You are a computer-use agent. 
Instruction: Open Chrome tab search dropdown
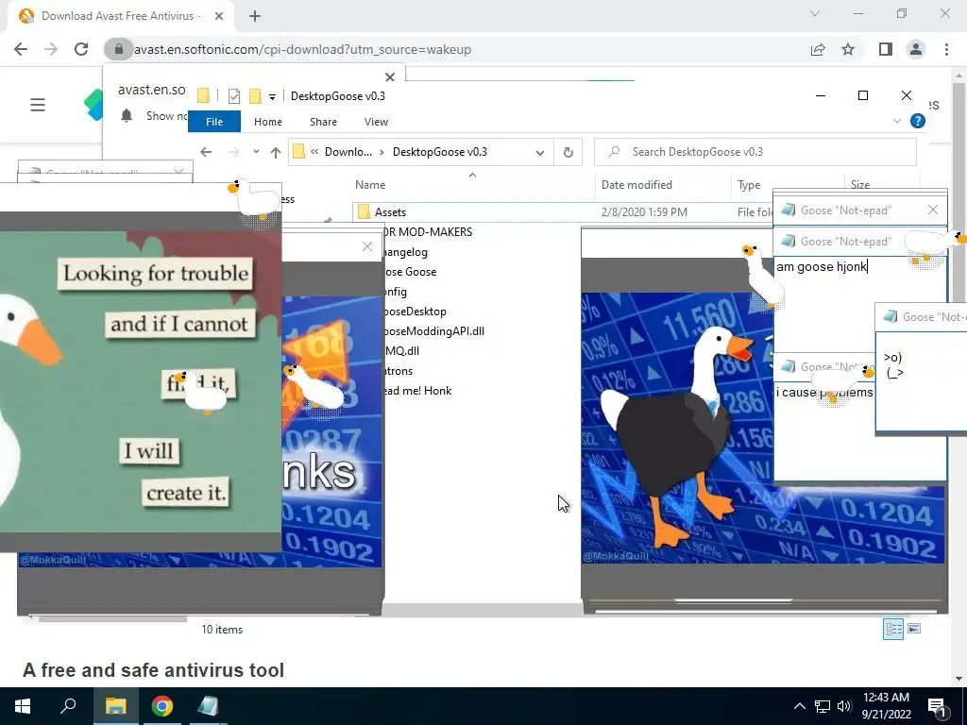pyautogui.click(x=815, y=13)
